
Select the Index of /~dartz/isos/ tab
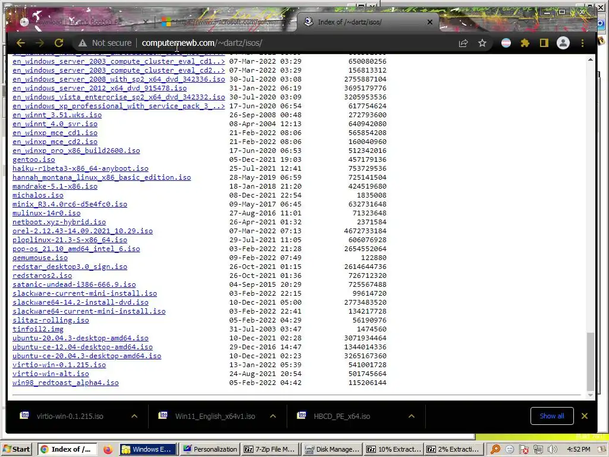pos(367,22)
